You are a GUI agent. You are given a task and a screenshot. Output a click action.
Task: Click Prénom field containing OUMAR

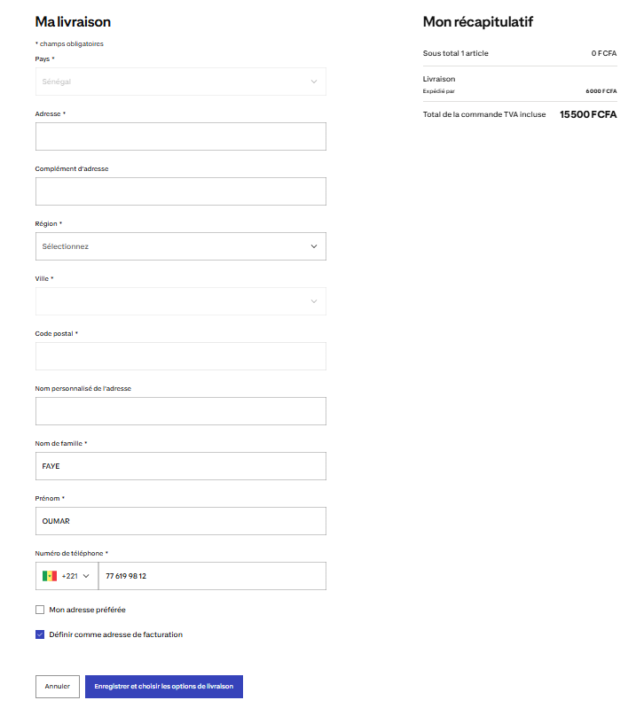(181, 521)
